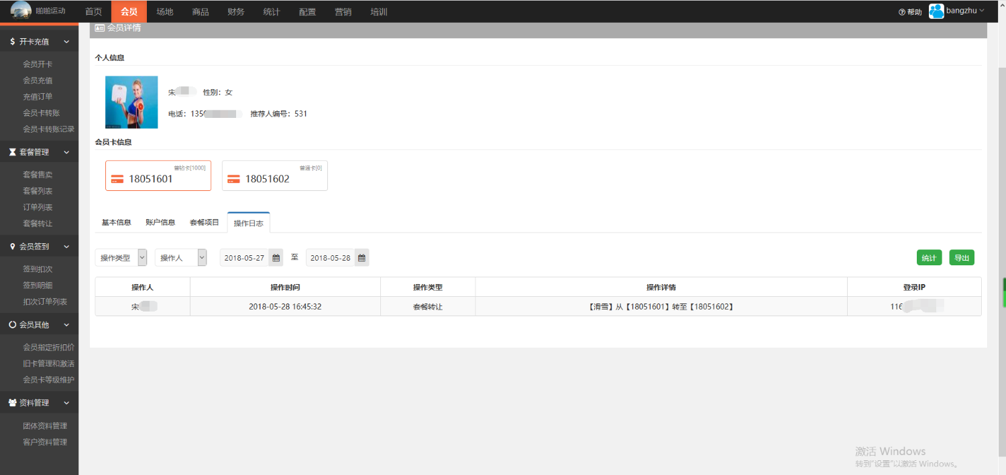Click the 套餐转让 operation type cell

(x=428, y=307)
